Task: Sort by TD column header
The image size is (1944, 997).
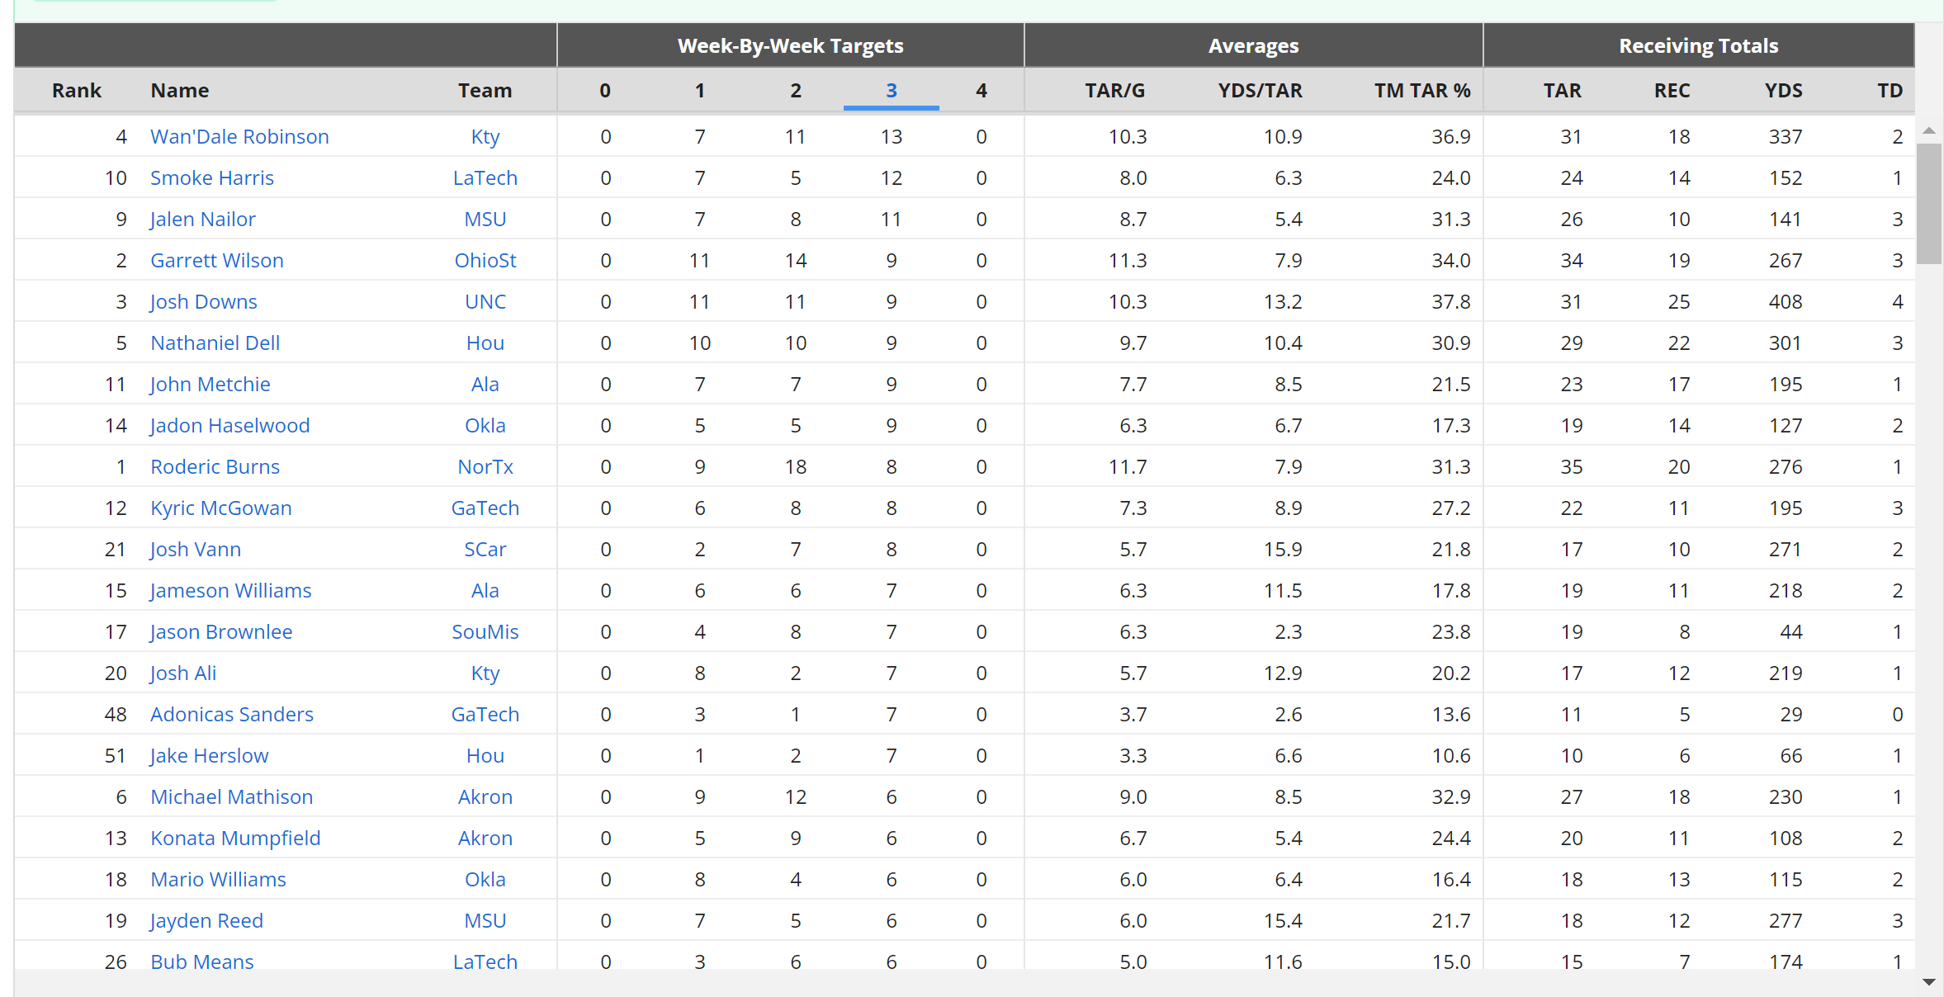Action: point(1890,90)
